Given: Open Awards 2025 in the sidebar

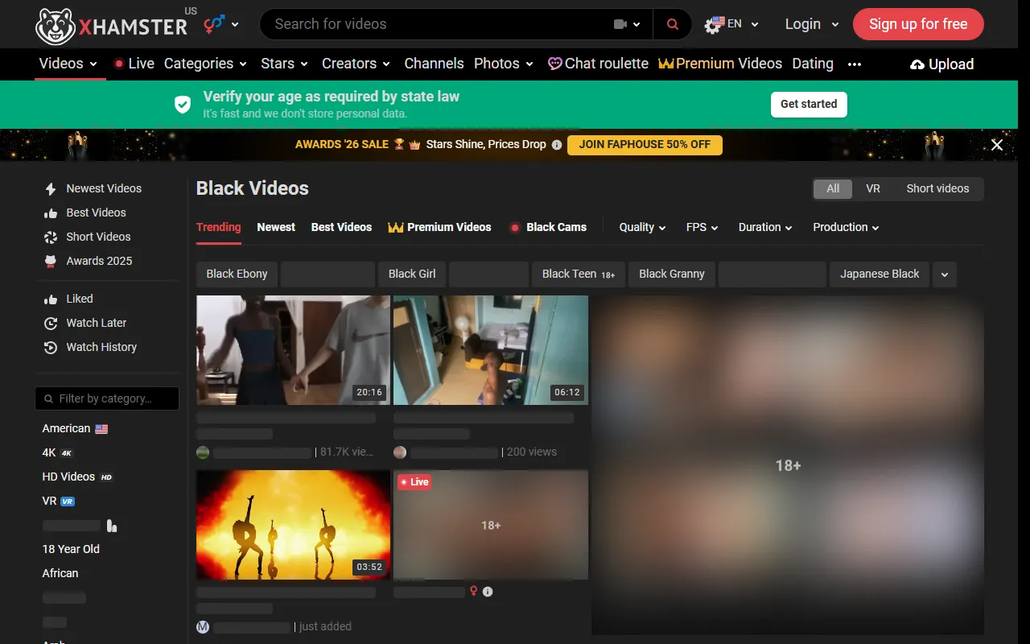Looking at the screenshot, I should (88, 261).
